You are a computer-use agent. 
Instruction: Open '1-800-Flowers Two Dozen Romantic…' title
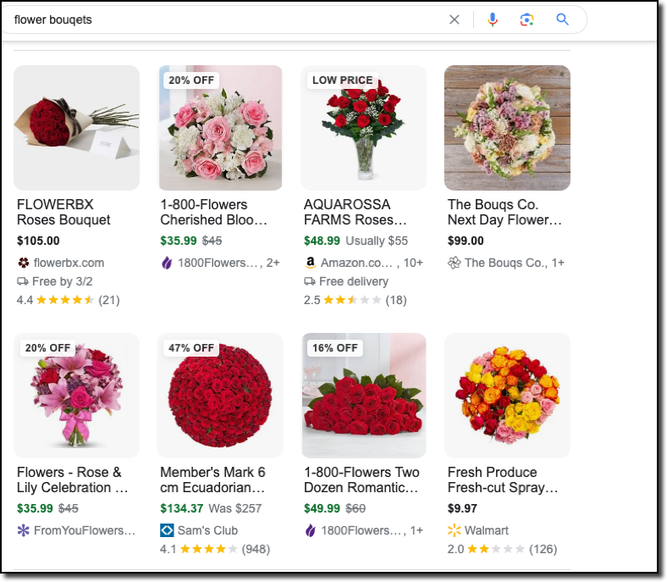tap(361, 479)
